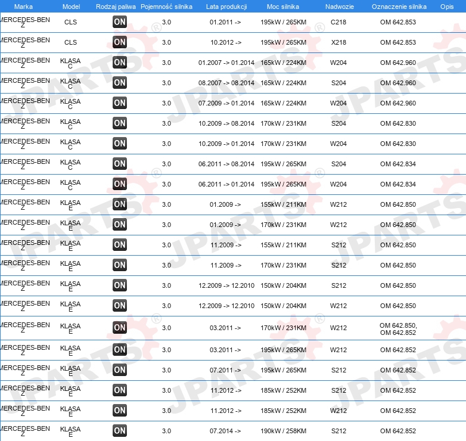
Task: Click ON fuel icon in the 12.2009 W212 row
Action: (x=120, y=306)
